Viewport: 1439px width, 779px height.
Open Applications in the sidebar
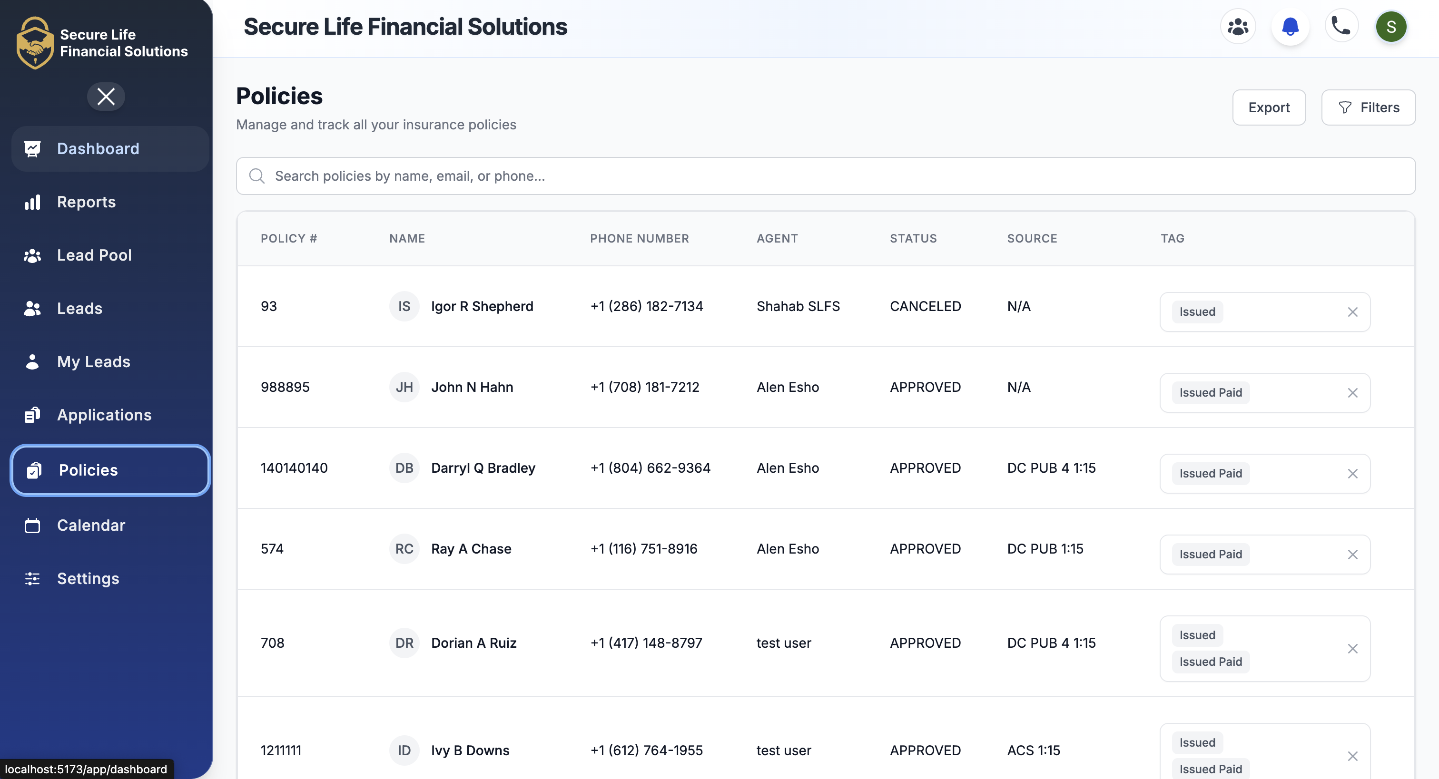tap(110, 415)
